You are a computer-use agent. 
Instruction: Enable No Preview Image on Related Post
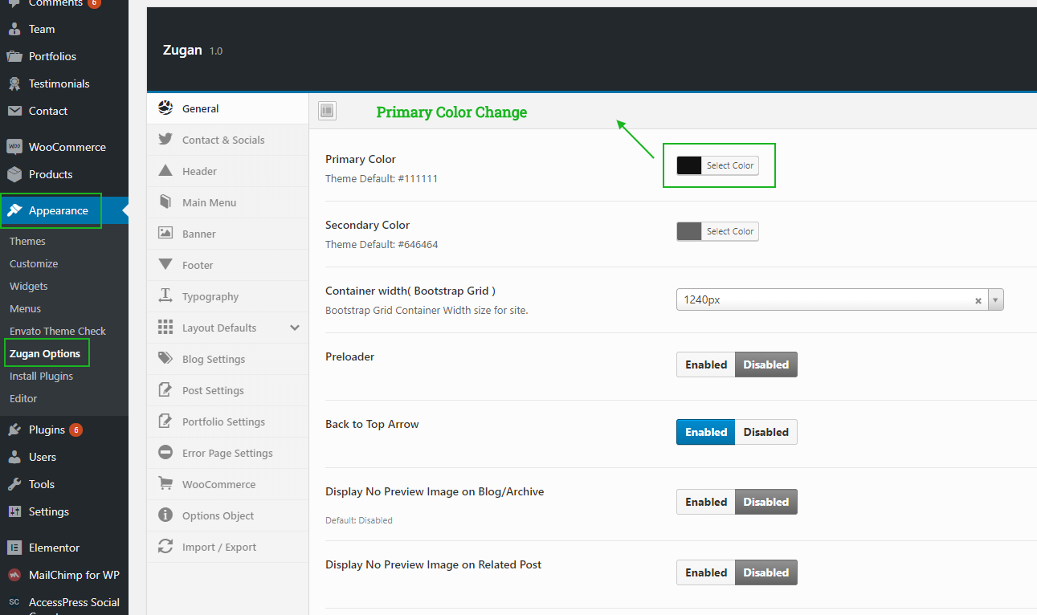pyautogui.click(x=706, y=572)
